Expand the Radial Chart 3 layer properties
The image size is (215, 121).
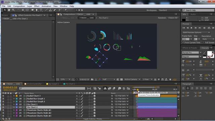coord(14,96)
